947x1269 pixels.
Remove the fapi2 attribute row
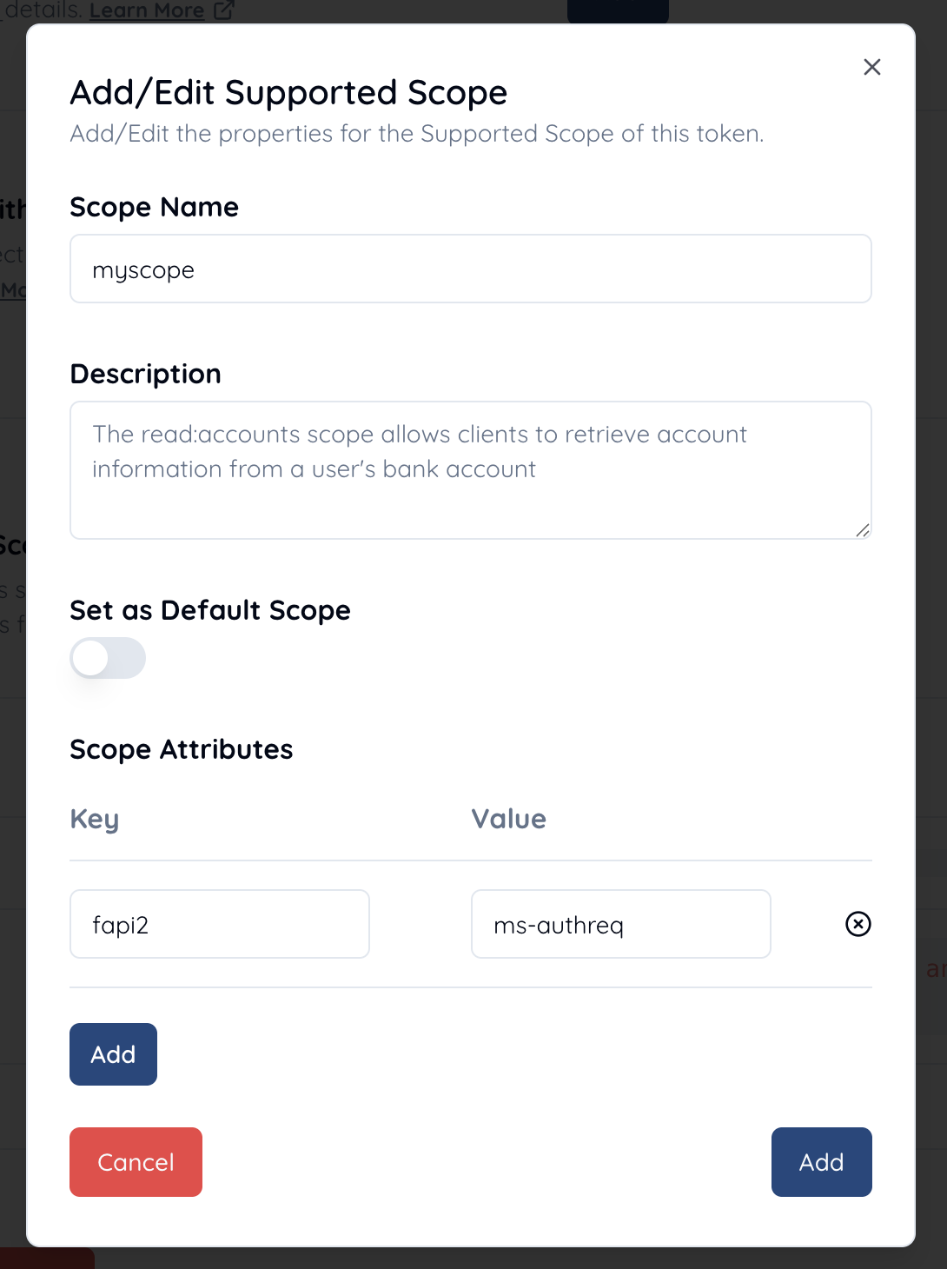tap(858, 924)
